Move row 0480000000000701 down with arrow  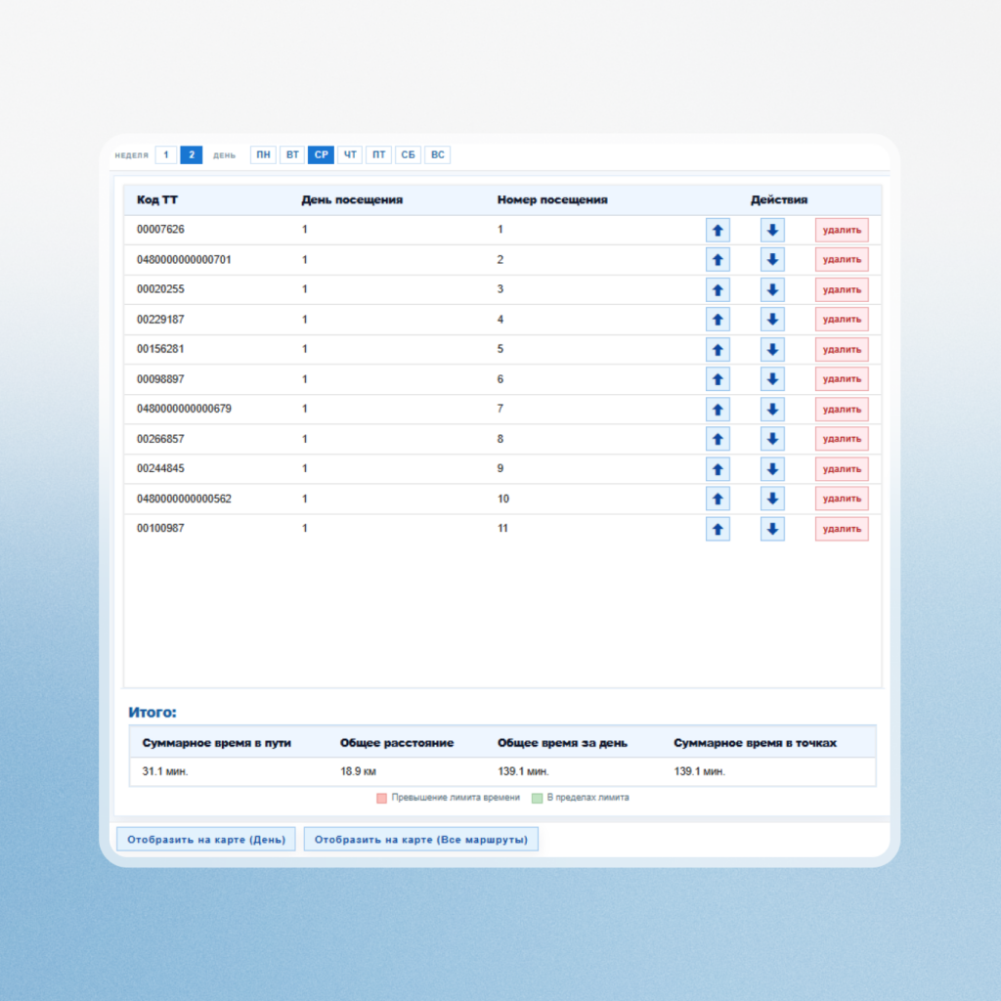pos(772,260)
